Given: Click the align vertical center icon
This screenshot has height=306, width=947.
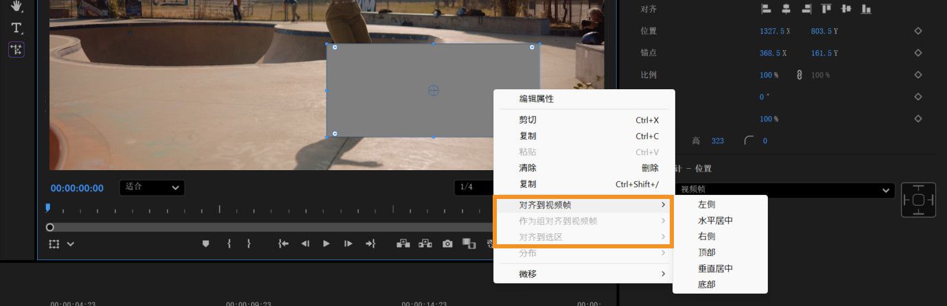Looking at the screenshot, I should pos(846,9).
